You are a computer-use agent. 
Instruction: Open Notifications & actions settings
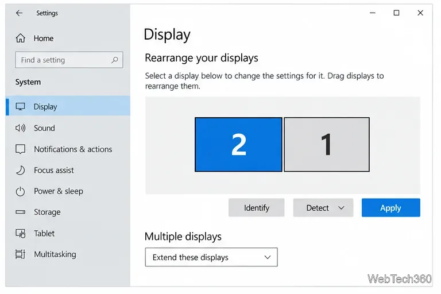[68, 149]
